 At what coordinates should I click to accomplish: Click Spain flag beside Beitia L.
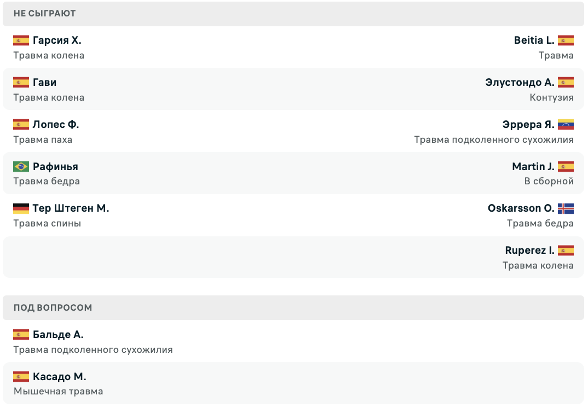[x=566, y=40]
